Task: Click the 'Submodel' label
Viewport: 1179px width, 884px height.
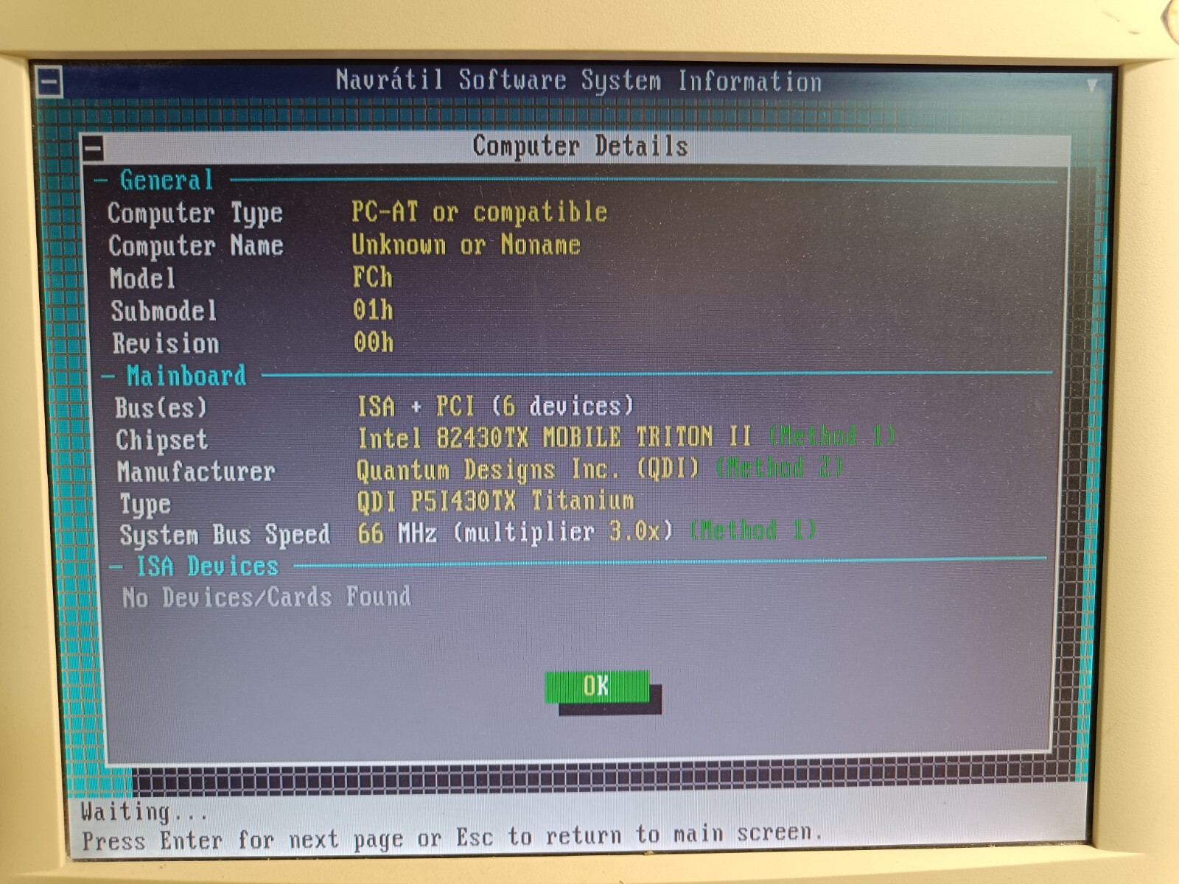Action: point(164,311)
